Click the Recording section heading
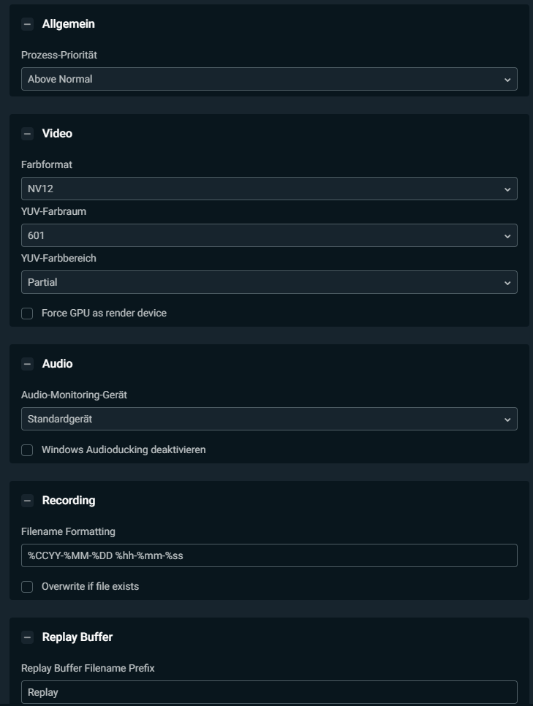This screenshot has height=706, width=533. point(69,501)
